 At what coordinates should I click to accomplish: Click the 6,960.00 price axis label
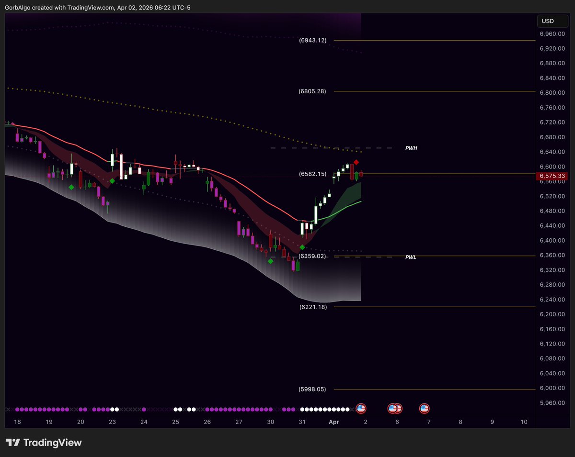(x=552, y=34)
